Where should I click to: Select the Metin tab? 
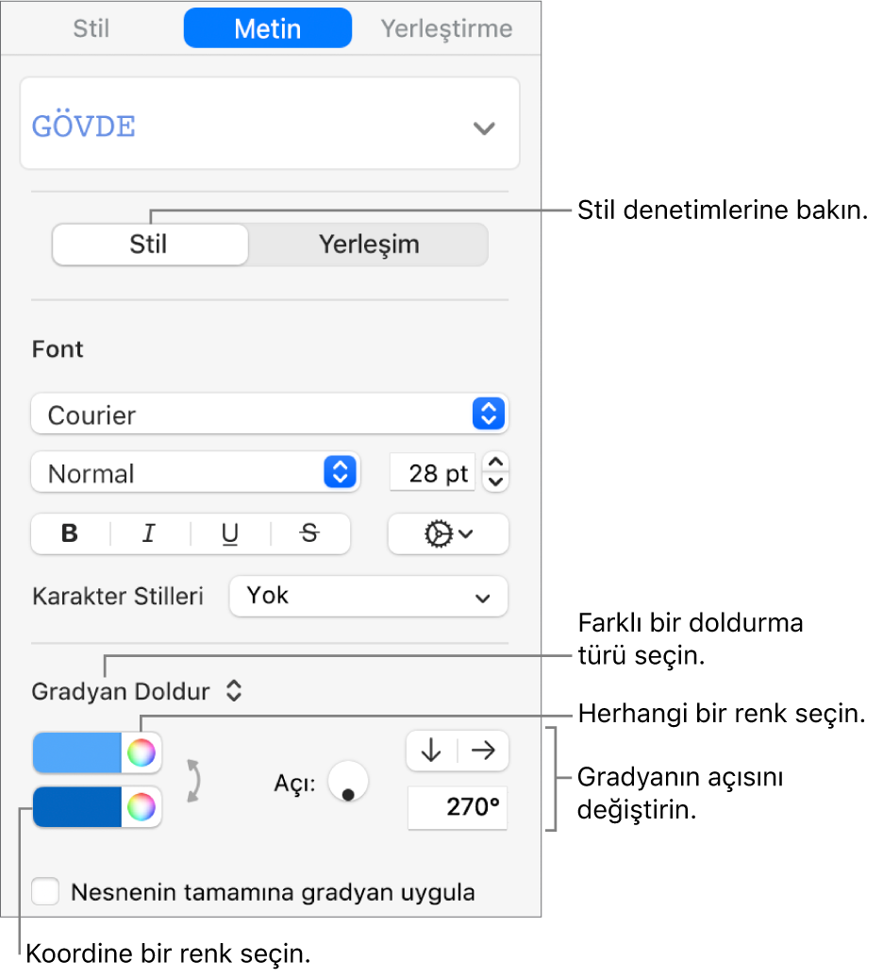tap(268, 28)
